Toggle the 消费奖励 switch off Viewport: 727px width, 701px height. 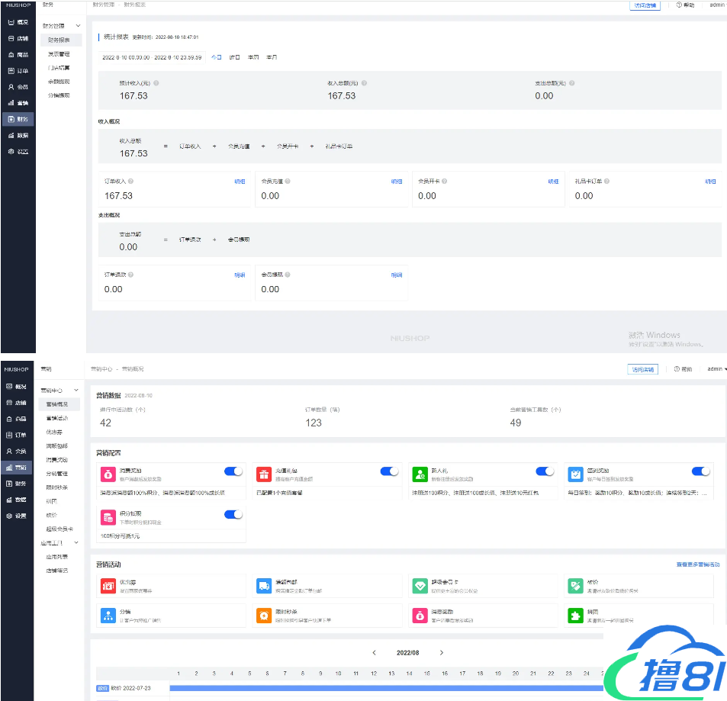(233, 471)
